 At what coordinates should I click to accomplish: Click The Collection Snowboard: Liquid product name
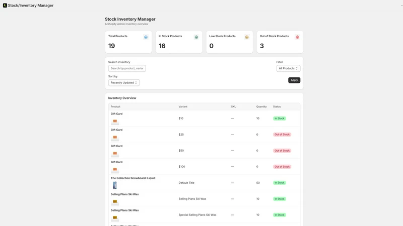tap(133, 178)
